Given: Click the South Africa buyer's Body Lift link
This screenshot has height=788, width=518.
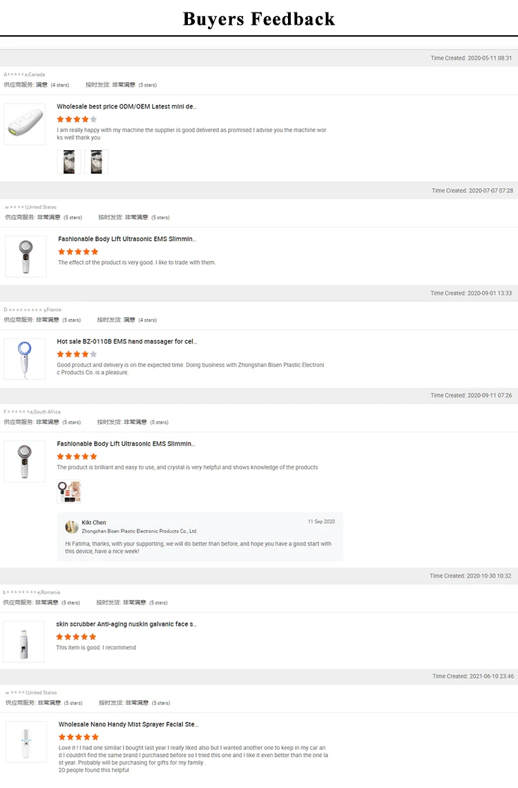Looking at the screenshot, I should point(126,444).
